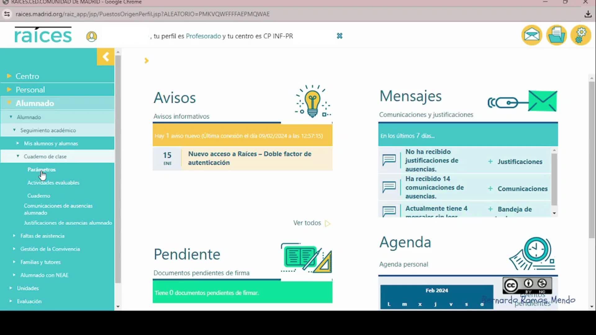Click the user profile avatar icon

pyautogui.click(x=91, y=37)
